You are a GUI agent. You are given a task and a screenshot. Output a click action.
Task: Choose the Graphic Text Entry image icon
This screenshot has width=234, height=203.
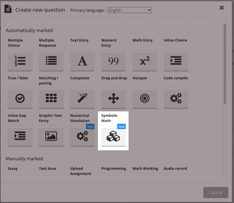tap(51, 136)
